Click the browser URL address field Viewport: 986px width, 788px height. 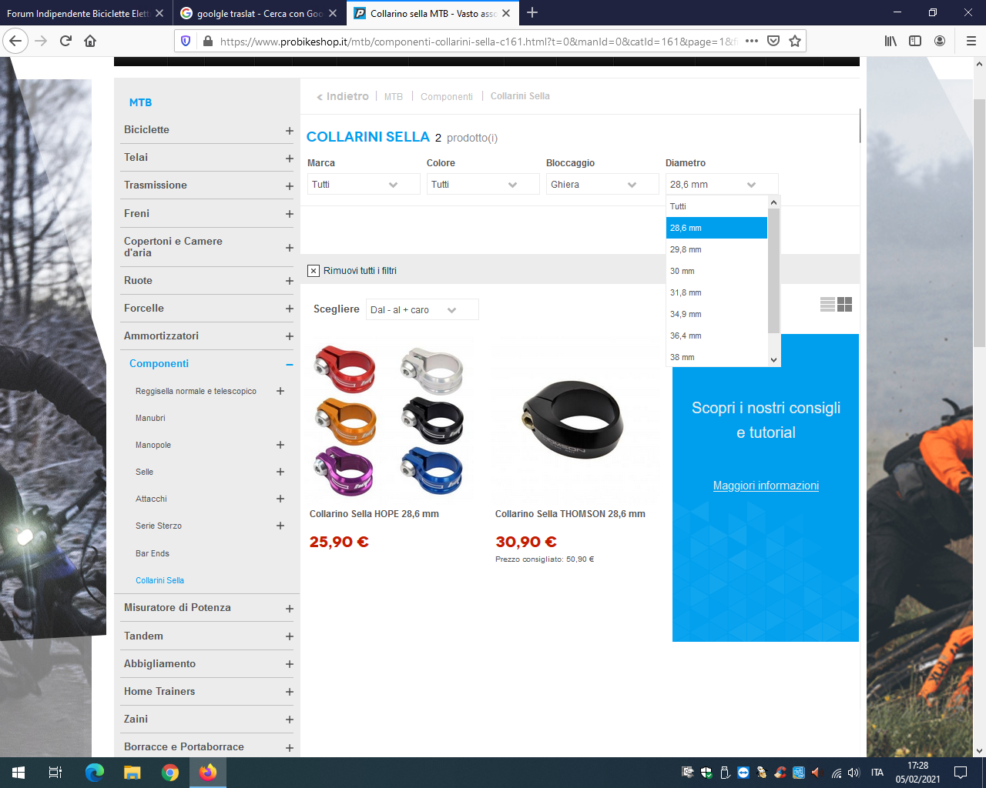pos(478,41)
